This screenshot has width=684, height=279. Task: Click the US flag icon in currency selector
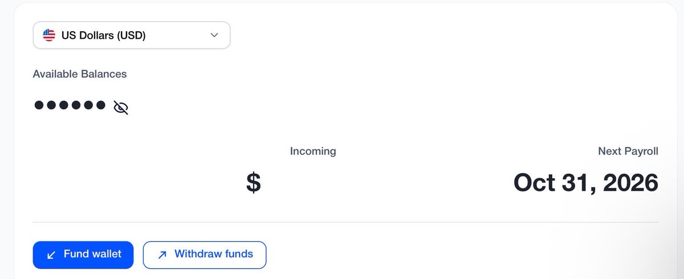[x=49, y=35]
